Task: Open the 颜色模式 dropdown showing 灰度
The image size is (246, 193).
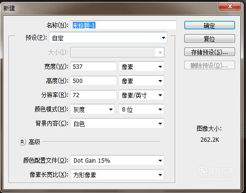Action: coord(93,109)
